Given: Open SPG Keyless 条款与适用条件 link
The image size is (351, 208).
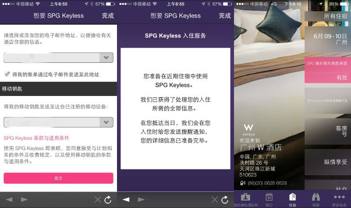Looking at the screenshot, I should 37,138.
